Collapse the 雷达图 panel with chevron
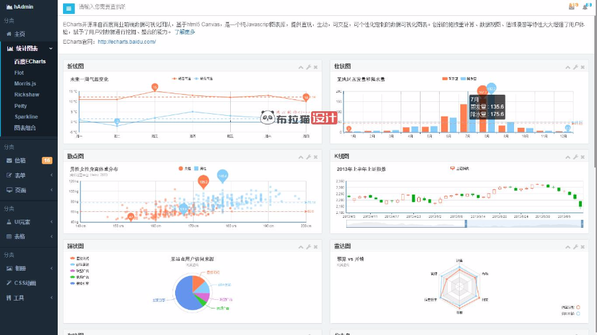Viewport: 597px width, 335px height. click(x=568, y=247)
